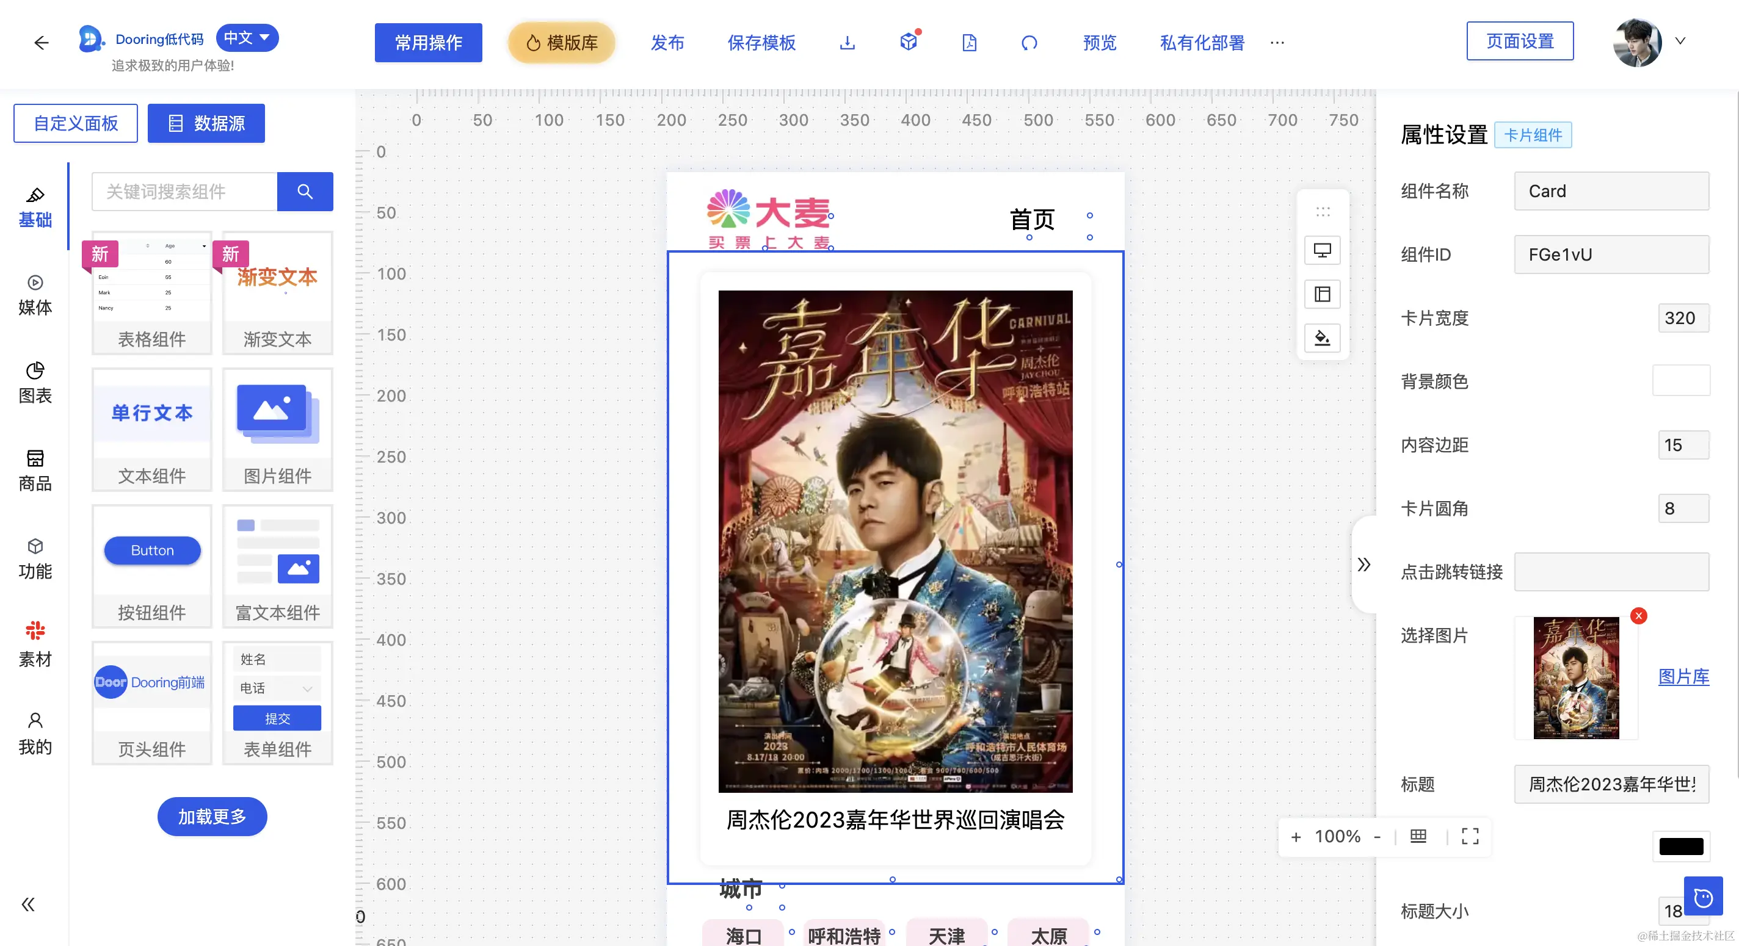The image size is (1739, 946).
Task: Select the 我的 category in sidebar
Action: [x=35, y=734]
